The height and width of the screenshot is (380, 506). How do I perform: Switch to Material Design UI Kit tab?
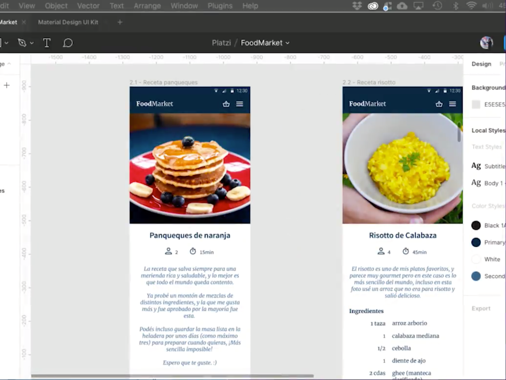pyautogui.click(x=68, y=22)
